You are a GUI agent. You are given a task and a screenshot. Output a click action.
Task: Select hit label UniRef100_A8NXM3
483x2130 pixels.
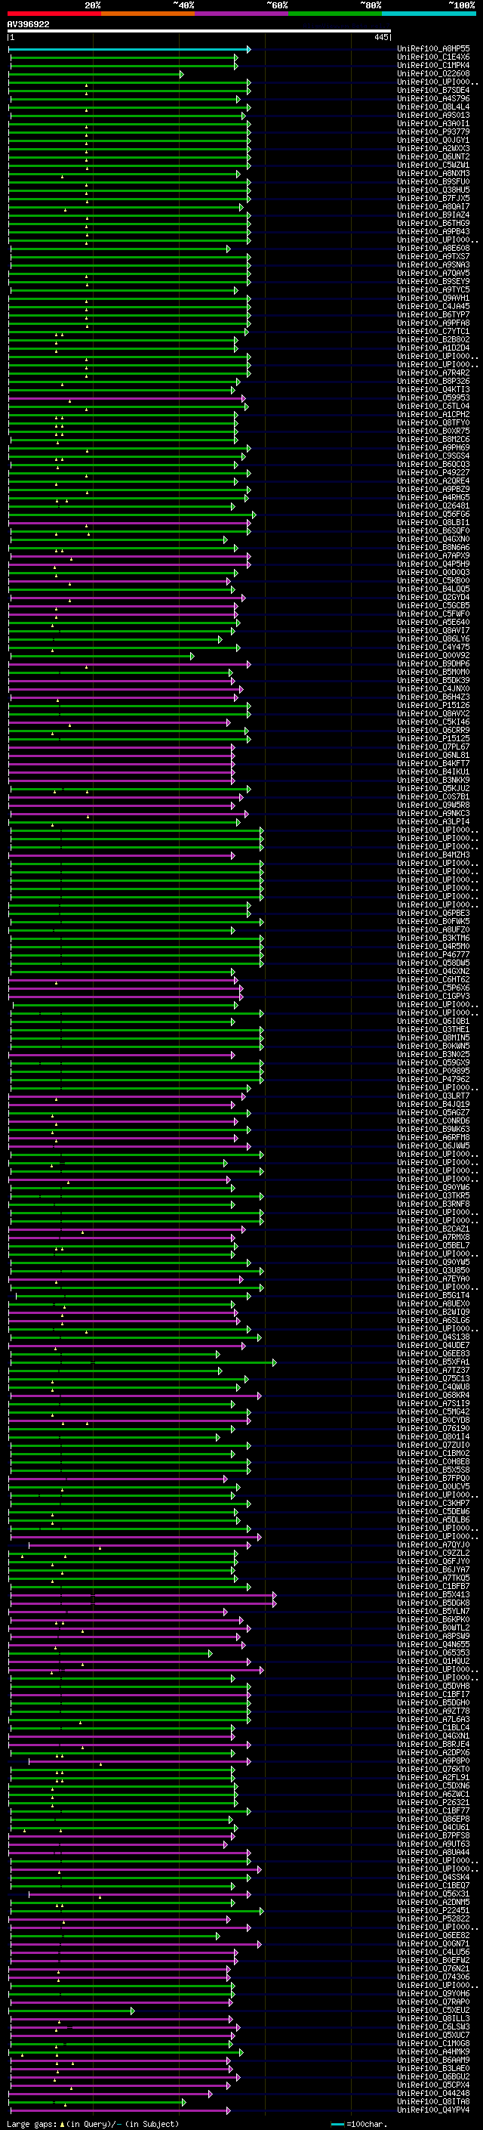click(433, 174)
